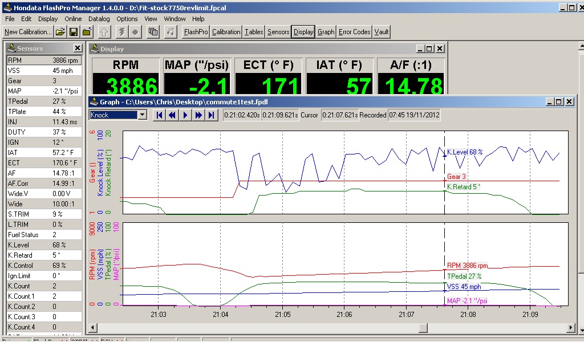Select the Fuel Status row
Screen dimensions: 584x342
click(44, 235)
